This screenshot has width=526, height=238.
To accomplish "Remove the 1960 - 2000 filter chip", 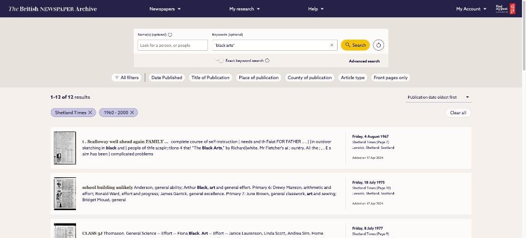I will click(132, 113).
